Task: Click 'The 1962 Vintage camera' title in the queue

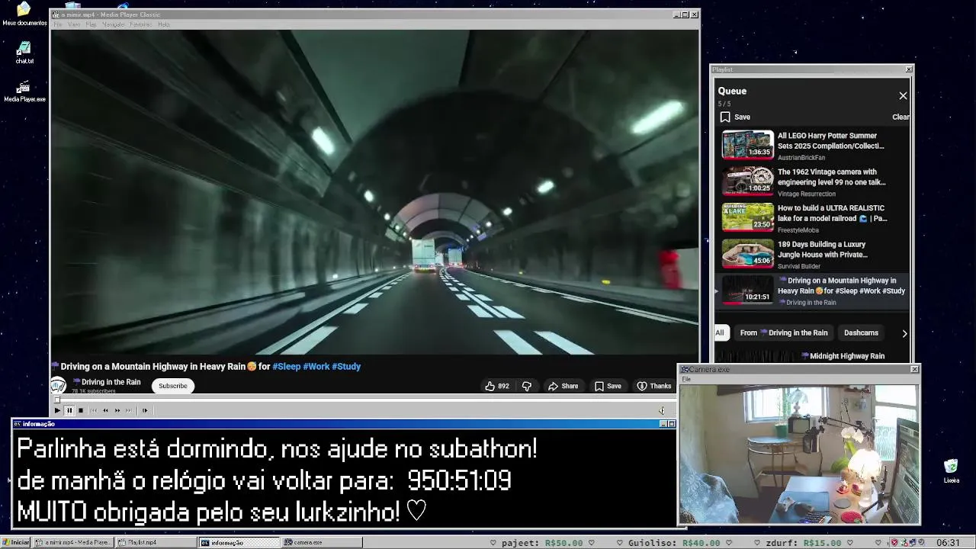Action: [832, 178]
